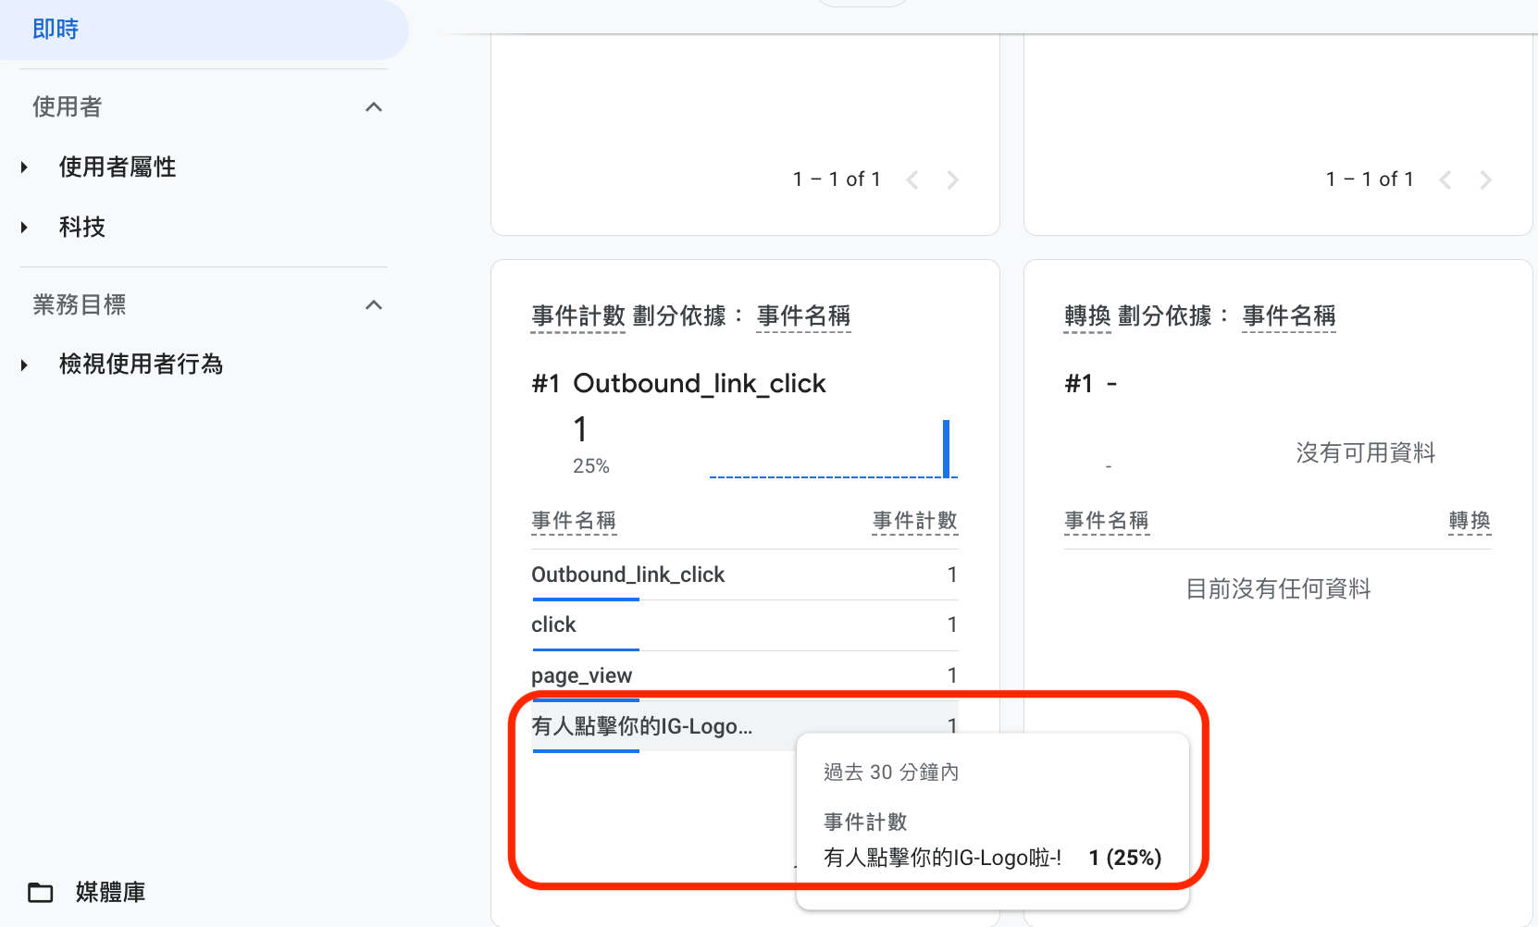1538x927 pixels.
Task: Open the 事件名稱 dimension selector in event card
Action: coord(803,316)
